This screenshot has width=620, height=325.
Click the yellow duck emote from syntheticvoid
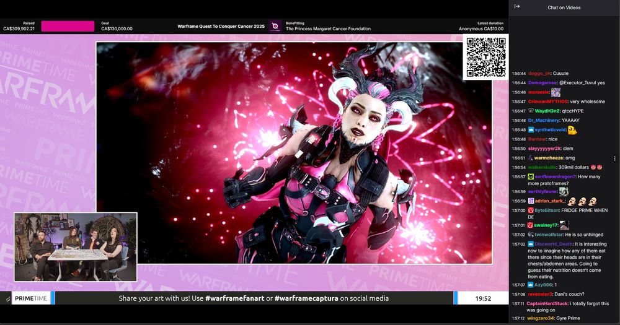tap(572, 130)
